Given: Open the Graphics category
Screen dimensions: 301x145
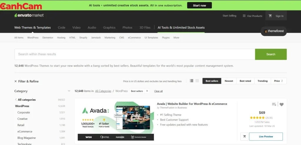Looking at the screenshot, I should [x=109, y=27].
